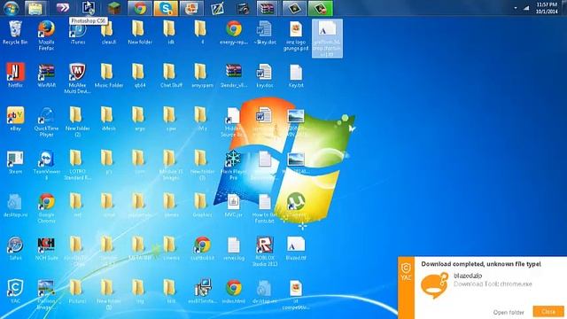Select the NCH Suite shortcut
The width and height of the screenshot is (567, 319).
46,248
